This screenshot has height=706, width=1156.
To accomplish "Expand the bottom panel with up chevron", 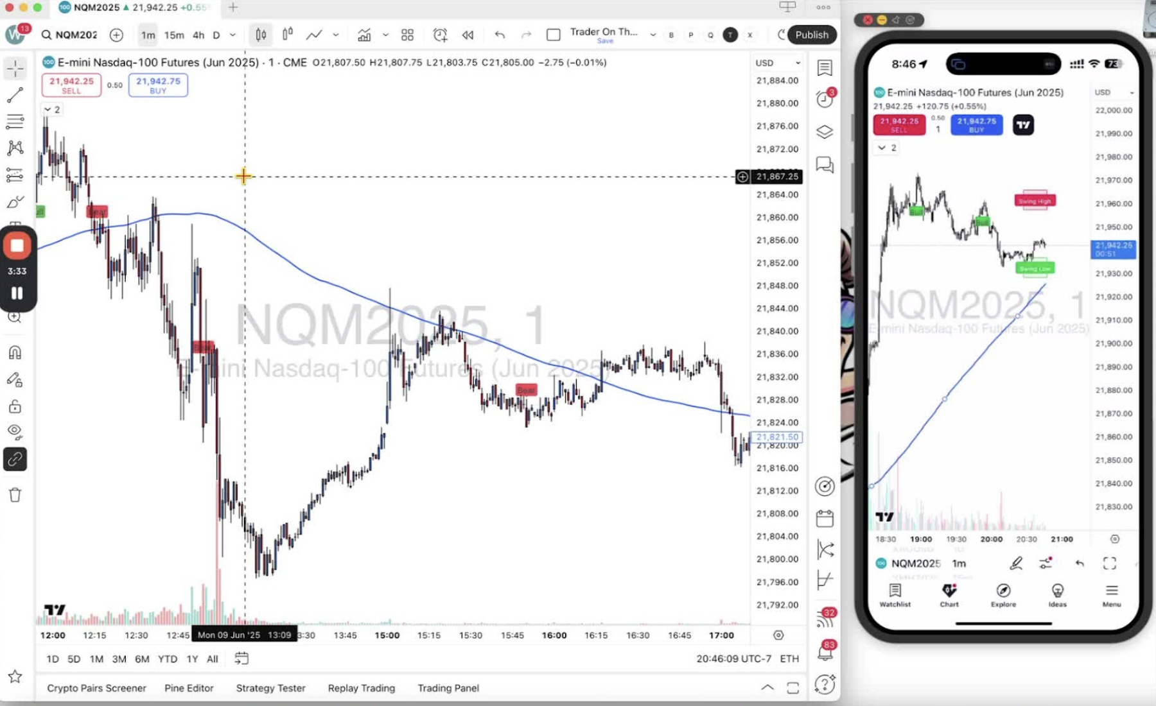I will [767, 687].
